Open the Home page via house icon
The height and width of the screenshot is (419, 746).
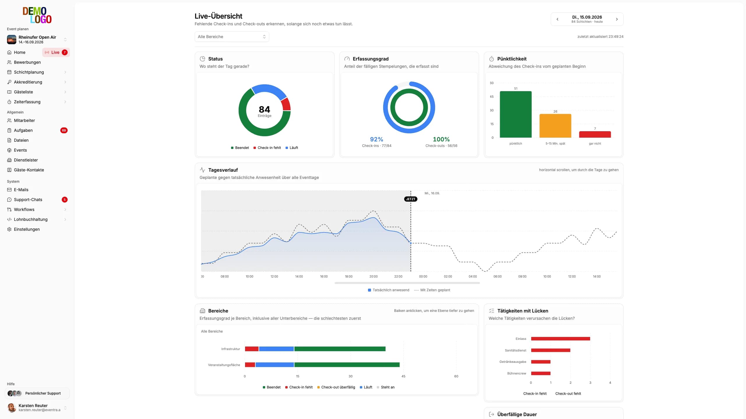coord(9,52)
